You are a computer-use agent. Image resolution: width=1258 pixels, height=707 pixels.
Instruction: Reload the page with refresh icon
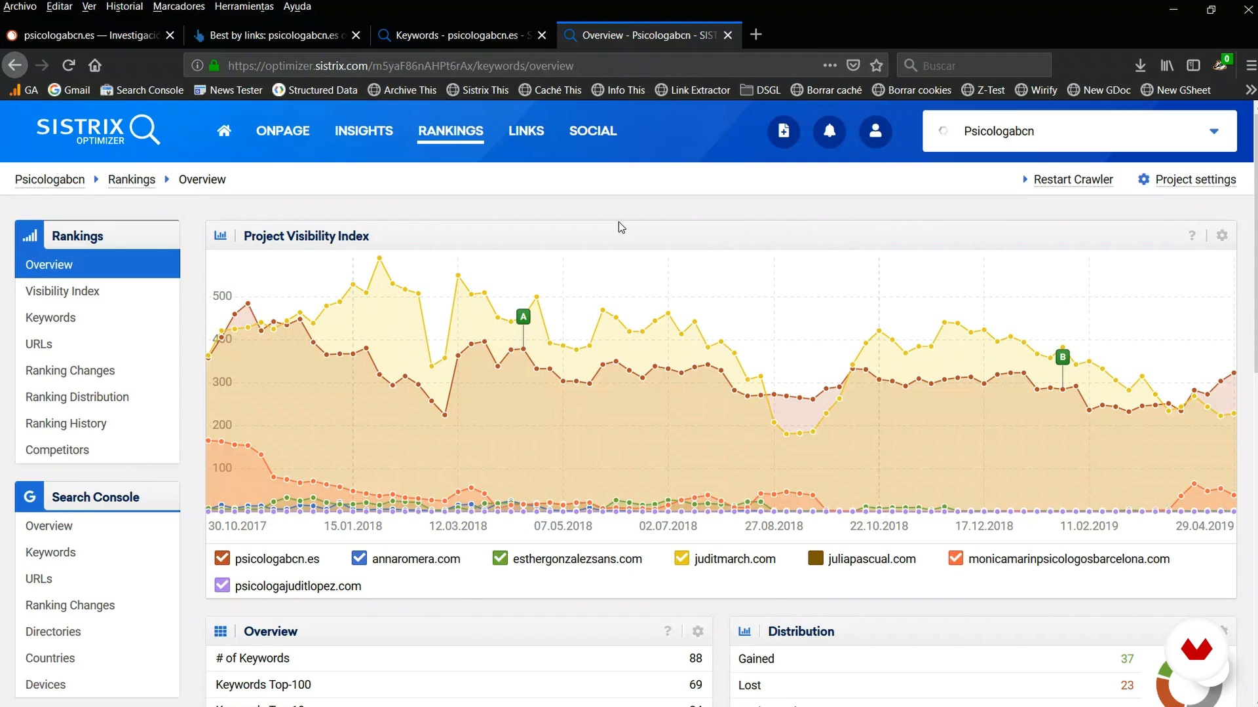click(68, 65)
